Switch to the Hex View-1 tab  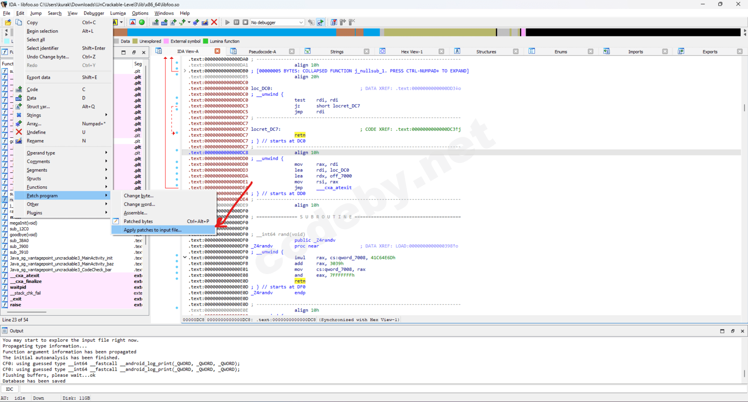(412, 52)
